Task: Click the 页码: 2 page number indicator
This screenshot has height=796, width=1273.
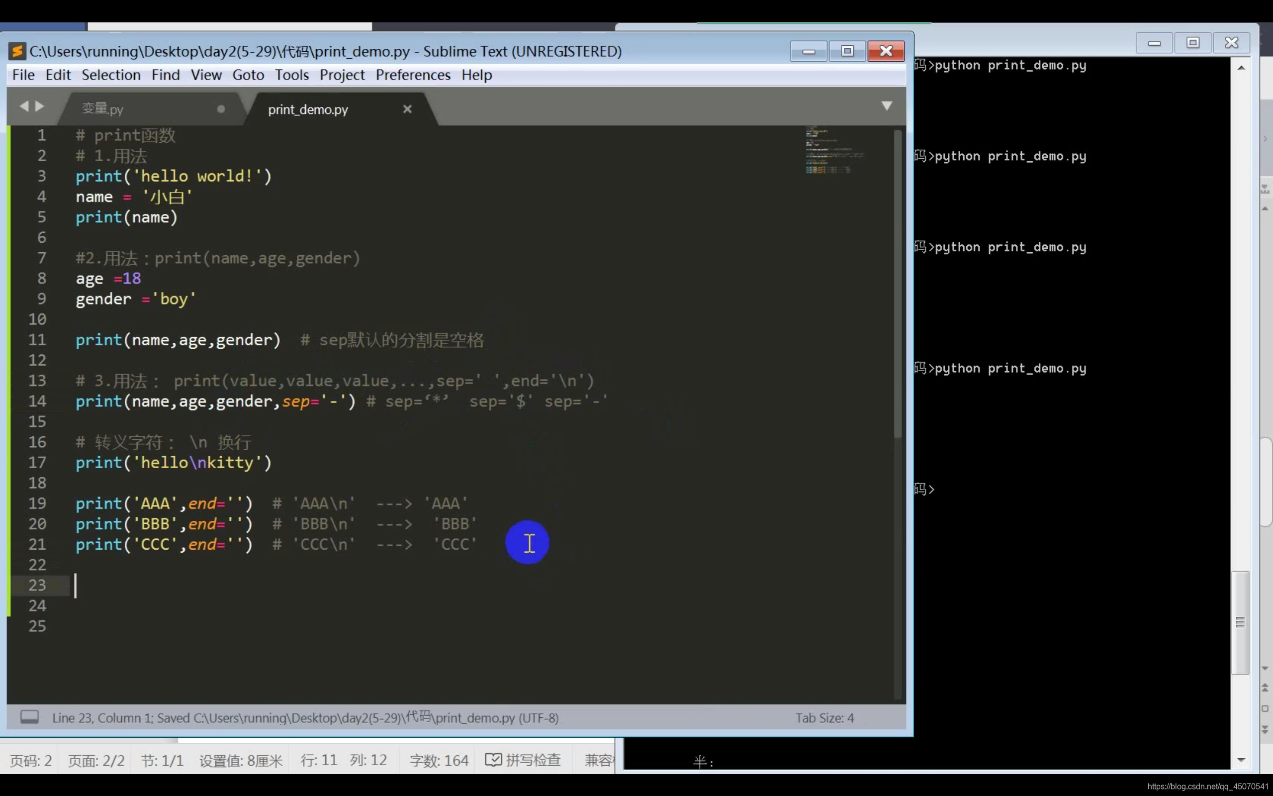Action: 30,760
